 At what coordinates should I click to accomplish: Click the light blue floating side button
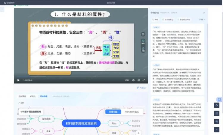[x=219, y=99]
